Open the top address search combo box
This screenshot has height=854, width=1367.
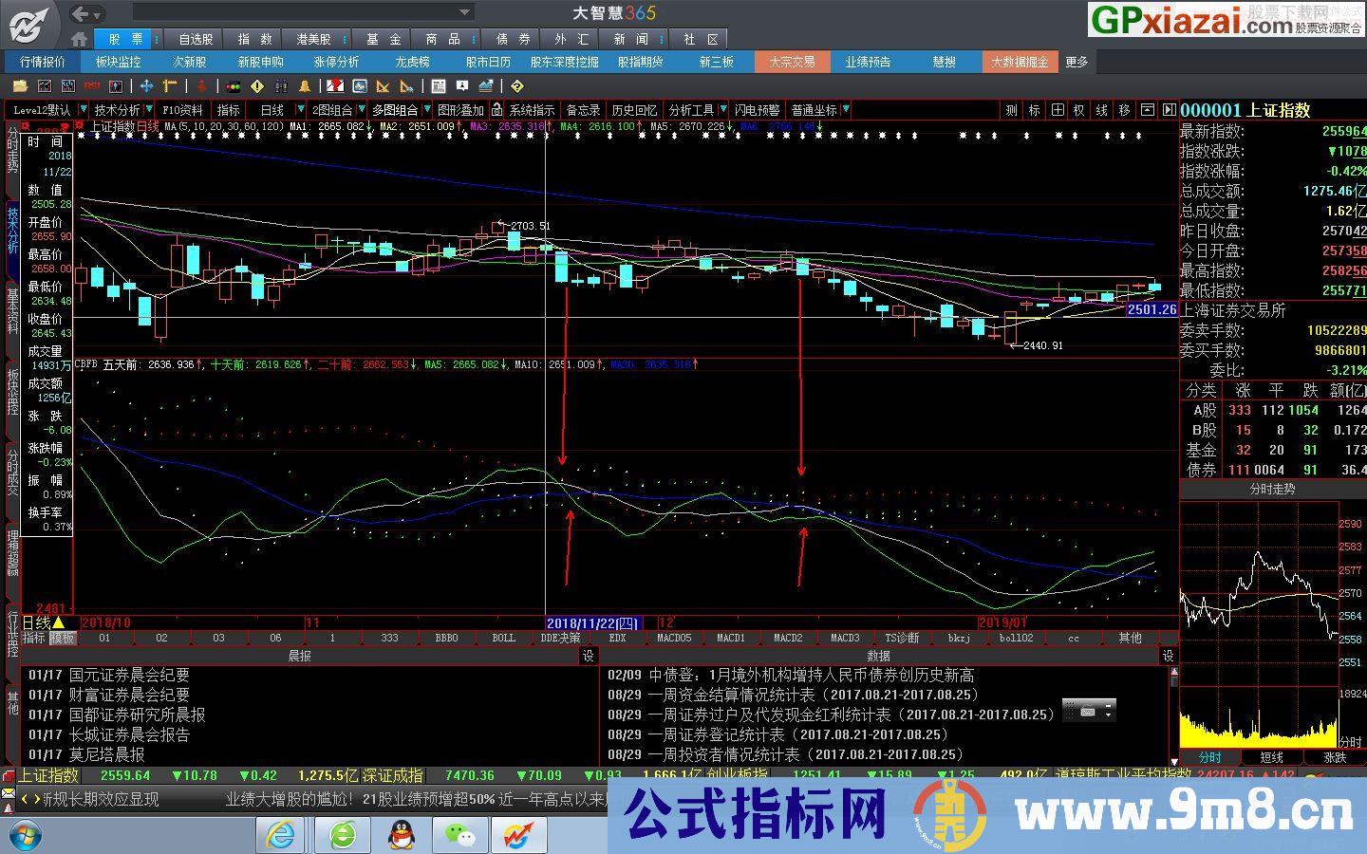click(303, 12)
